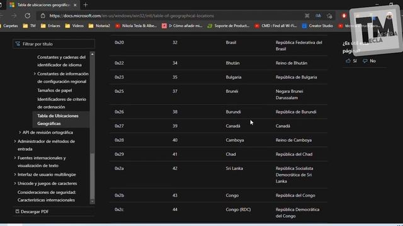Click the Reino de Bhután cell

pos(291,63)
